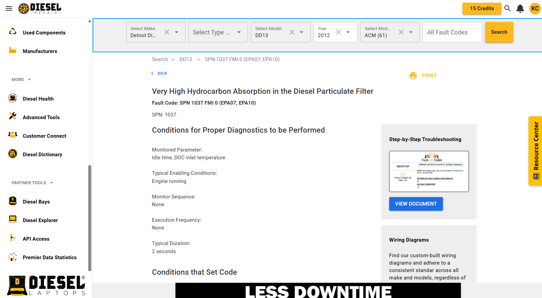Viewport: 542px width, 298px height.
Task: Click the Premier Data Statistics icon
Action: (13, 256)
